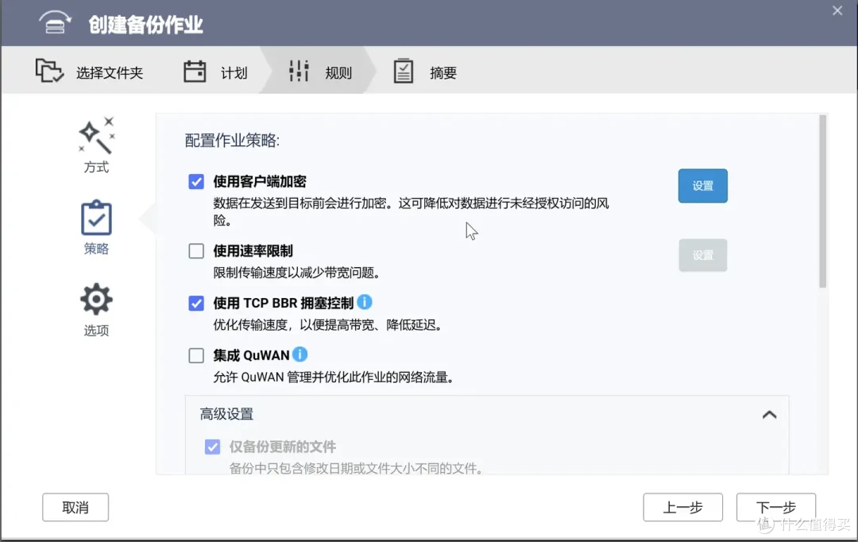This screenshot has width=858, height=542.
Task: Click the vertical scrollbar thumb in policy panel
Action: point(822,201)
